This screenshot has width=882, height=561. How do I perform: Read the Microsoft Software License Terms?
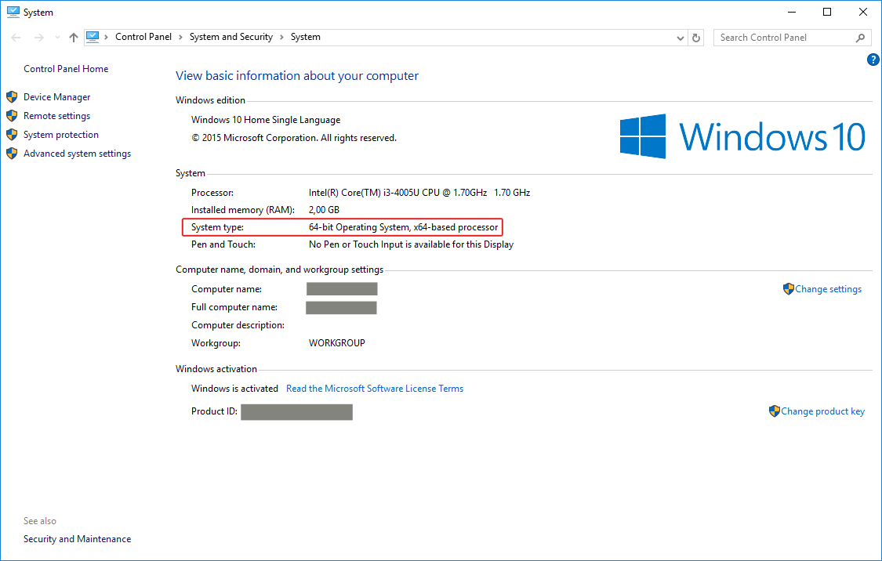click(x=375, y=389)
